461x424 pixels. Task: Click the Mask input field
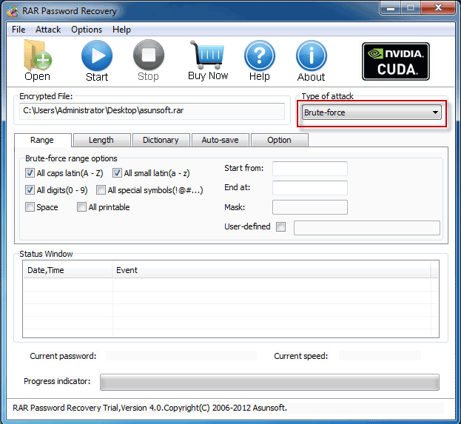[310, 207]
